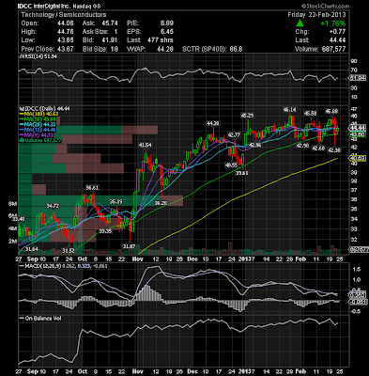Click the blue MA(13) legend entry

click(38, 130)
